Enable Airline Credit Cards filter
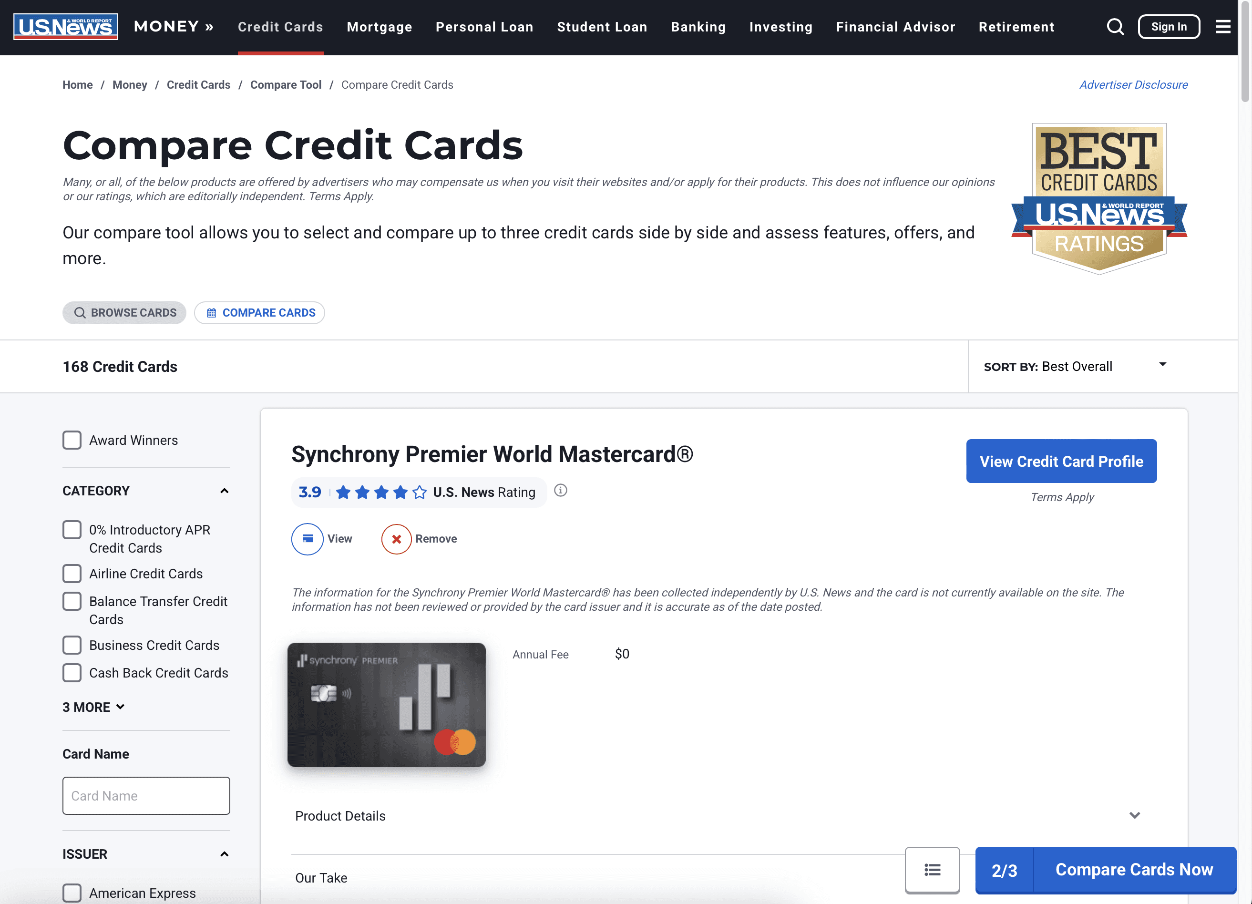1252x904 pixels. 72,574
